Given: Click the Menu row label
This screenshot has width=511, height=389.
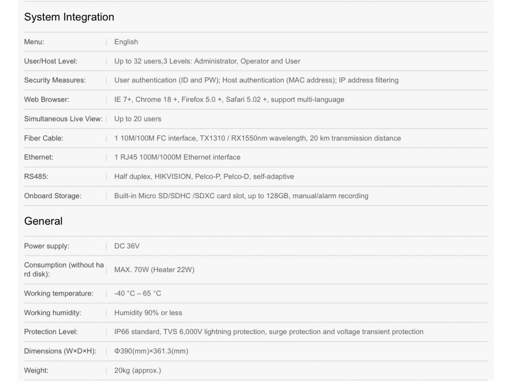Looking at the screenshot, I should click(34, 42).
